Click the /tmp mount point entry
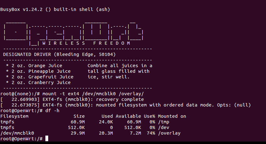Viewport: 266px width, 144px height. point(164,122)
